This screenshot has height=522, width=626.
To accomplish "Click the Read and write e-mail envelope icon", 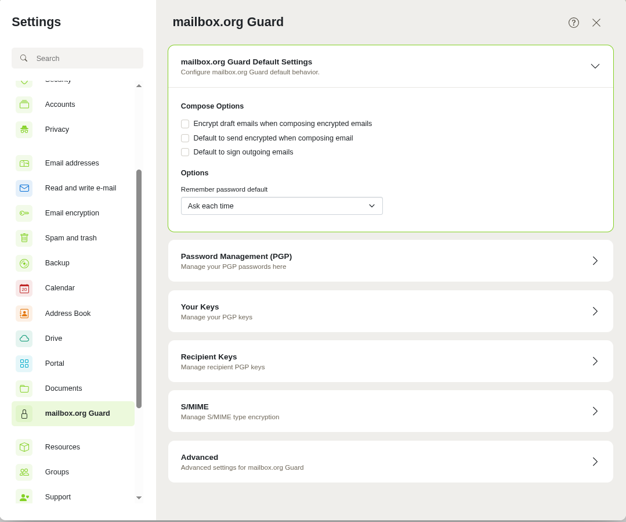I will (x=24, y=188).
